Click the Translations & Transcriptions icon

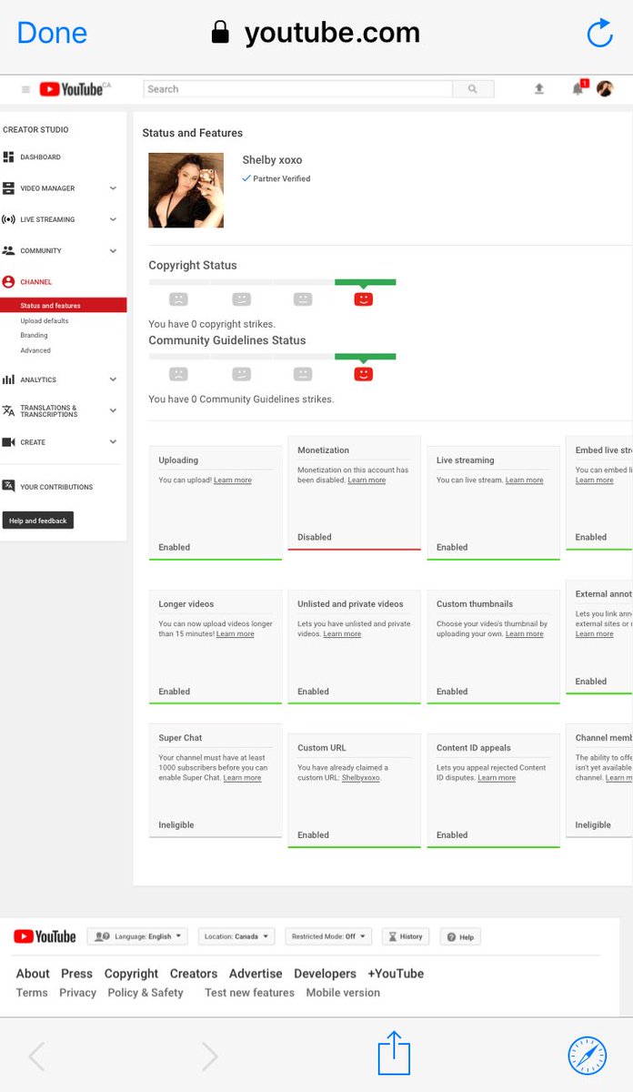[x=8, y=410]
